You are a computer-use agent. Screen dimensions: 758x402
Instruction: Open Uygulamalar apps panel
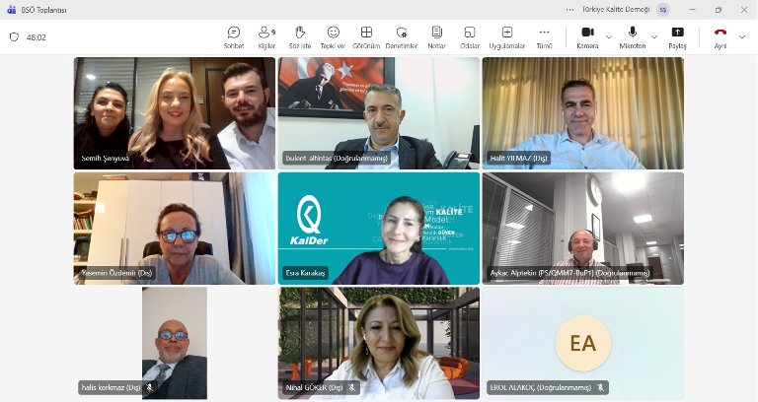(507, 37)
